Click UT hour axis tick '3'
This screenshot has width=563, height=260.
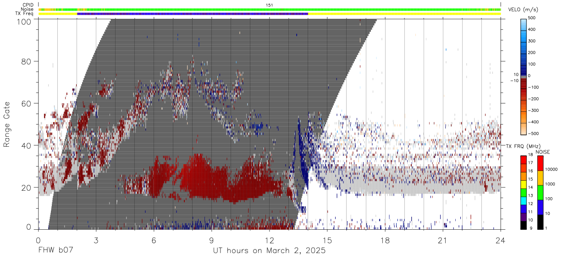pos(96,240)
